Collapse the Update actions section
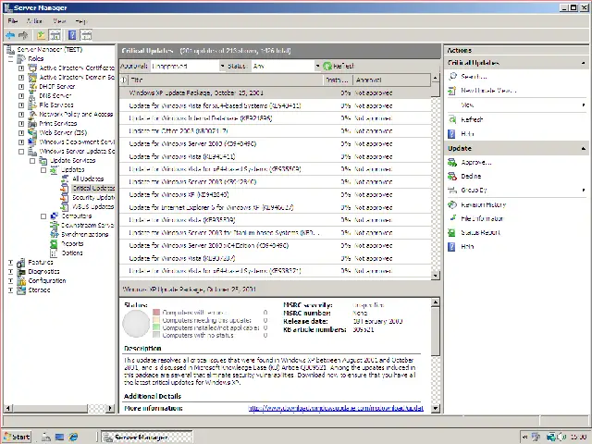592x444 pixels. tap(584, 148)
